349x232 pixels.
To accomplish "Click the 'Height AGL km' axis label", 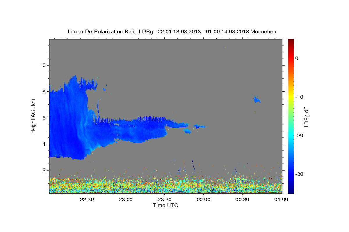I will click(33, 116).
